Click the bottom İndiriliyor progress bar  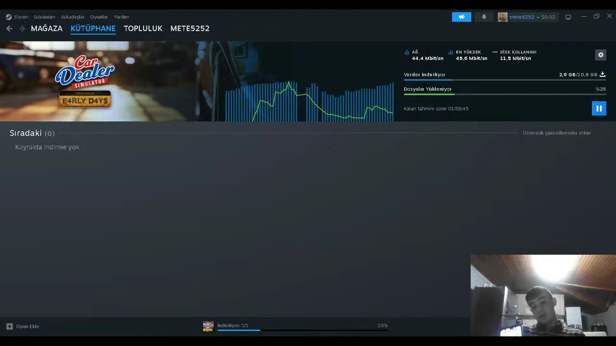(x=302, y=330)
